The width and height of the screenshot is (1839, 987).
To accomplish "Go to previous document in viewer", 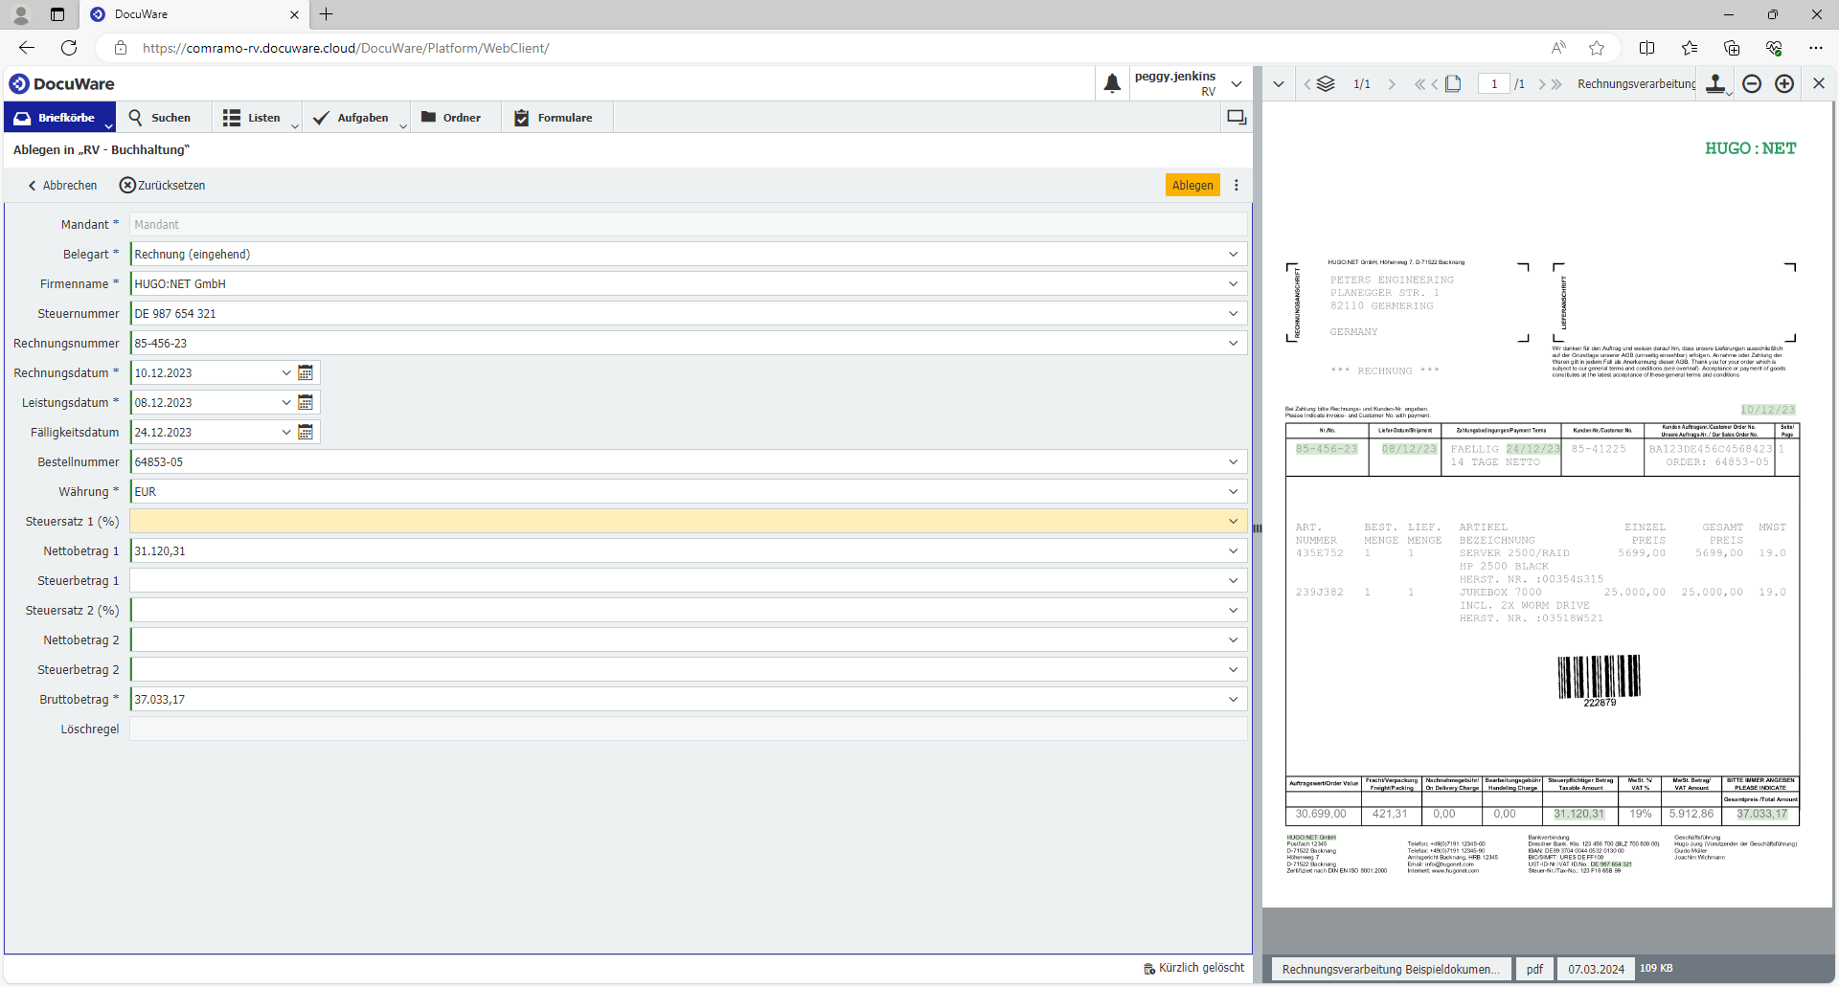I will (x=1307, y=84).
